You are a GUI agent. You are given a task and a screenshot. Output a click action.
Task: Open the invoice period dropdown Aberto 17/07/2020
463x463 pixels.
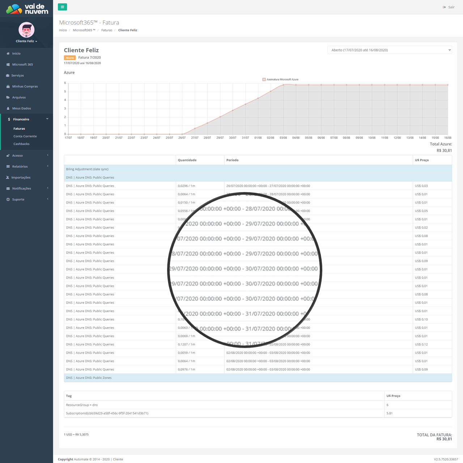[x=390, y=50]
